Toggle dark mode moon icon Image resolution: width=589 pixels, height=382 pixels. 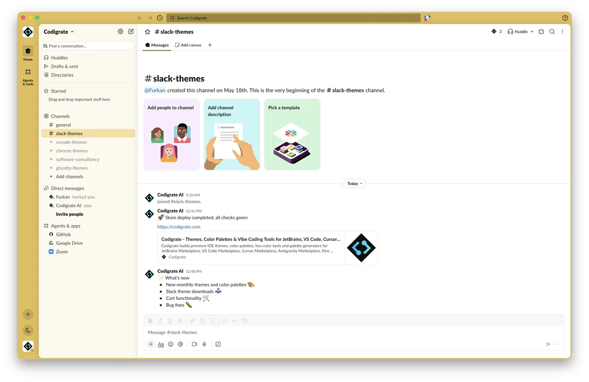coord(28,330)
